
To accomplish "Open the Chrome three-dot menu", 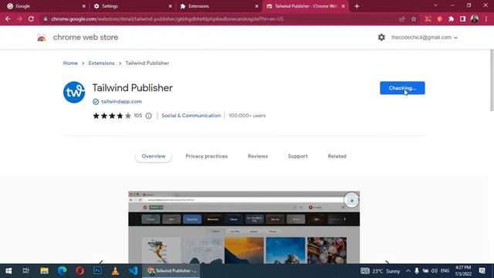I will (486, 19).
